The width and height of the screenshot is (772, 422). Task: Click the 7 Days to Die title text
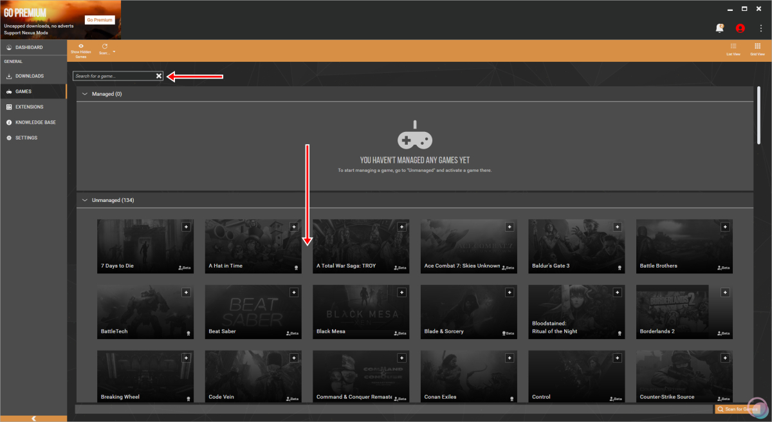coord(117,266)
